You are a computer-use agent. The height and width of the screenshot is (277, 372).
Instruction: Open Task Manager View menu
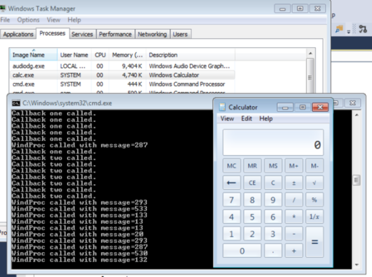54,20
